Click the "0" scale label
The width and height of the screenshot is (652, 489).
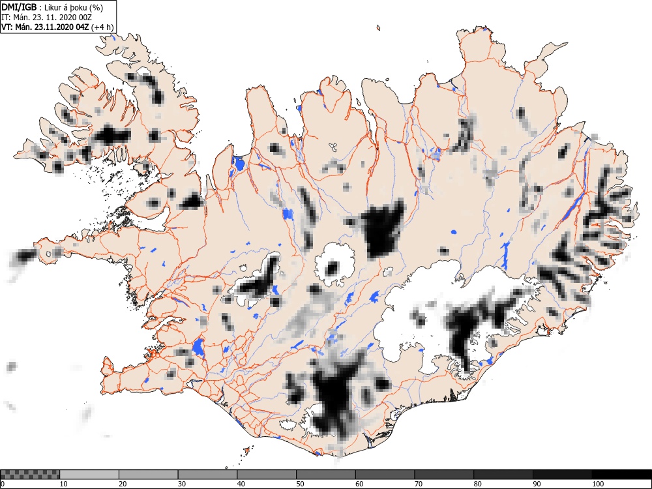pyautogui.click(x=3, y=484)
